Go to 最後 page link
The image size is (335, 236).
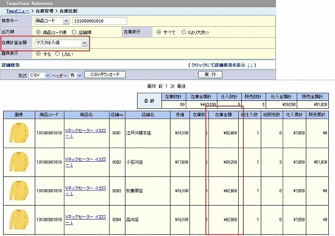pyautogui.click(x=181, y=86)
